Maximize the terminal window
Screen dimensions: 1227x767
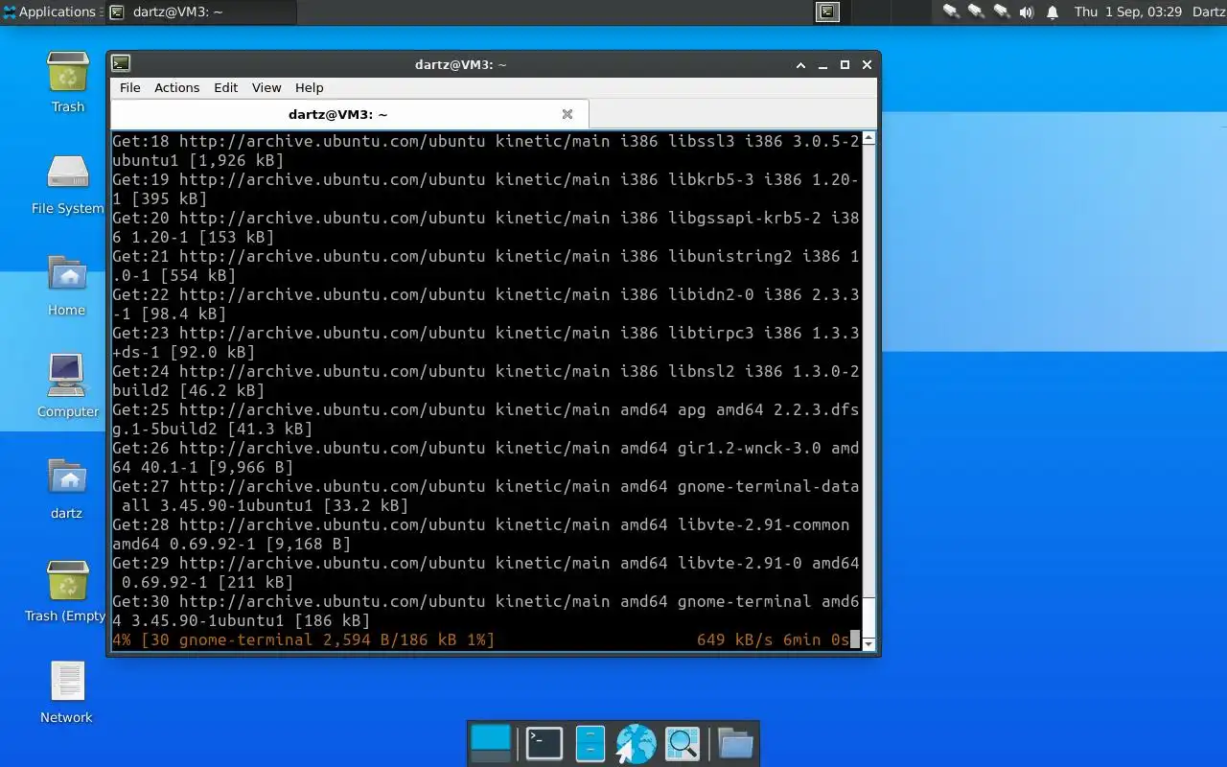point(845,65)
